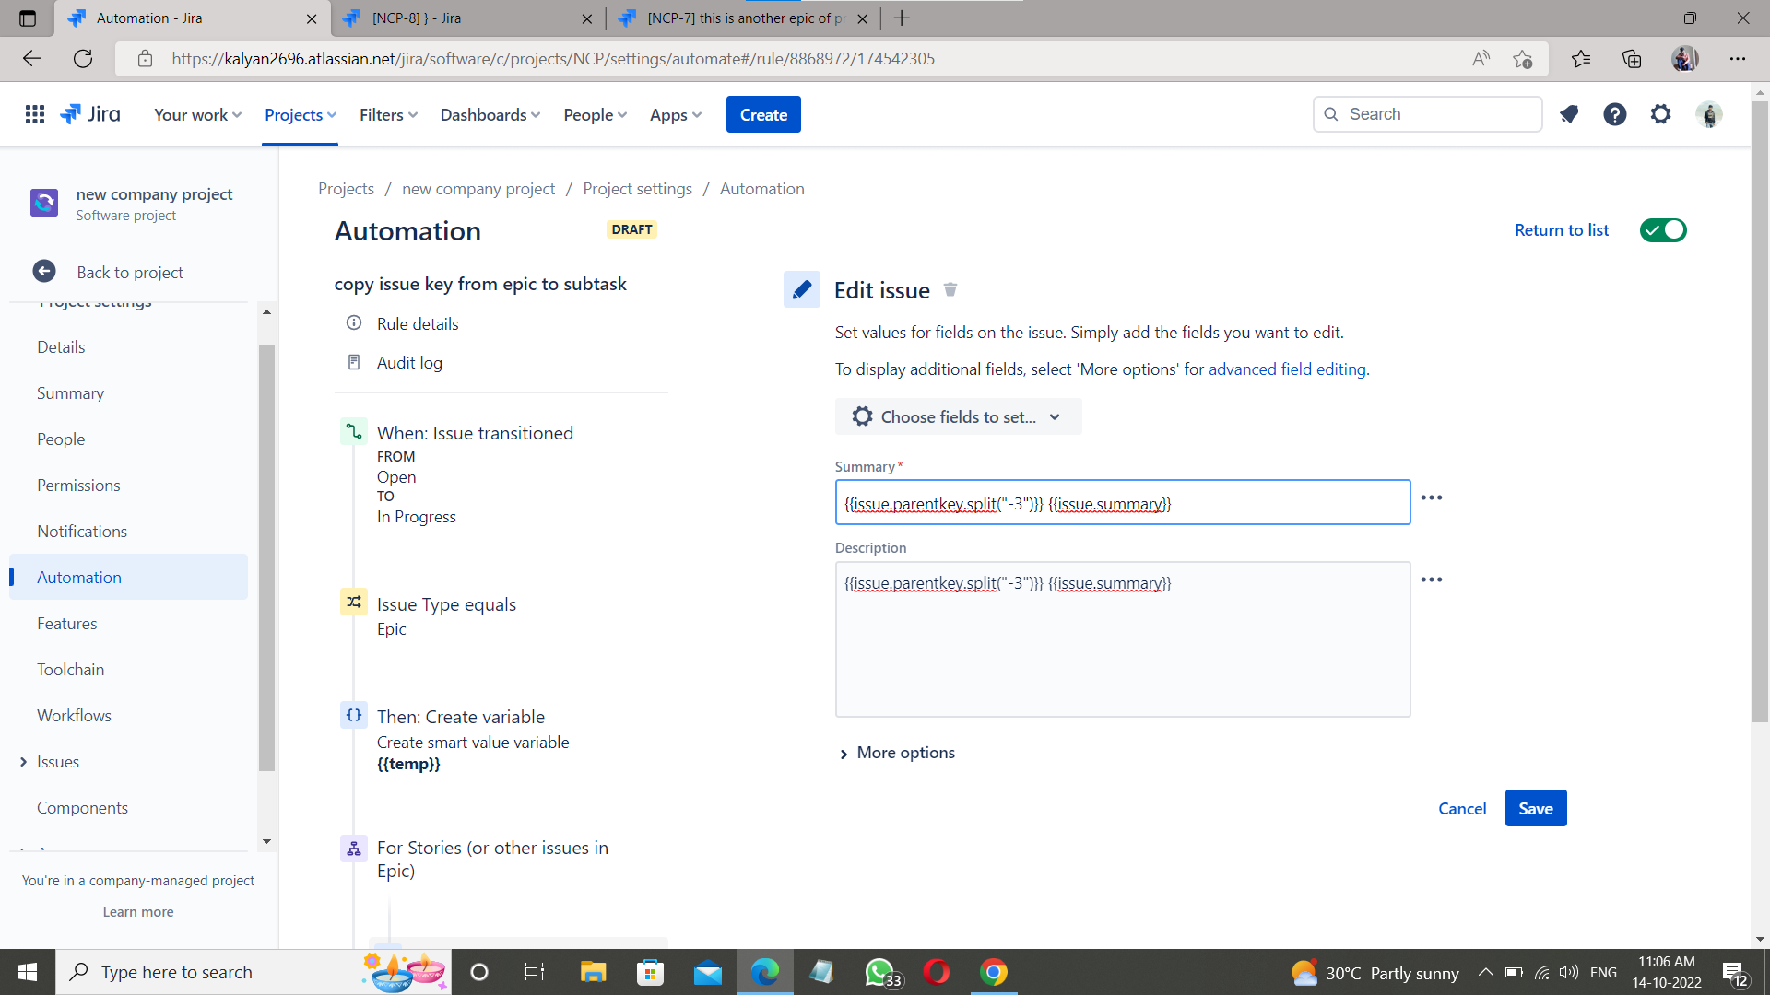Toggle the automation rule enabled switch

pyautogui.click(x=1663, y=230)
